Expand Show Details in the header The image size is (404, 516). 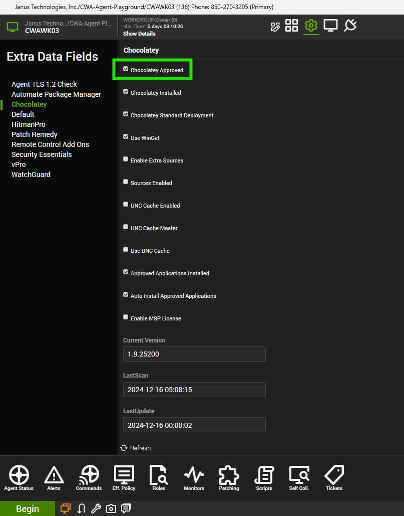(x=139, y=34)
